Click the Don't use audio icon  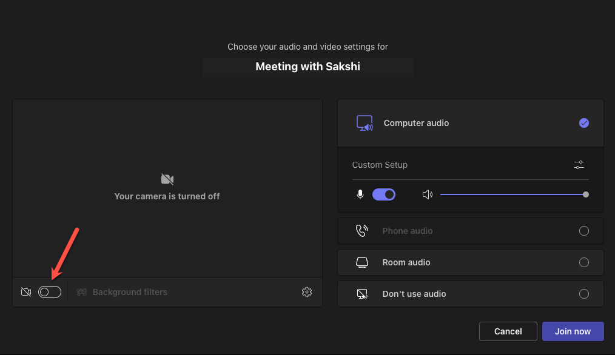tap(362, 293)
